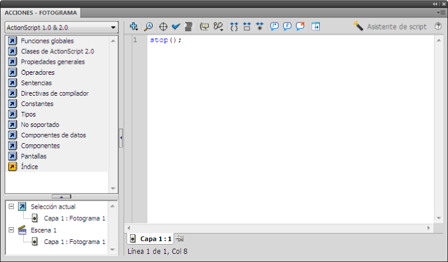Click Insert target path crosshair icon
448x262 pixels.
click(163, 27)
